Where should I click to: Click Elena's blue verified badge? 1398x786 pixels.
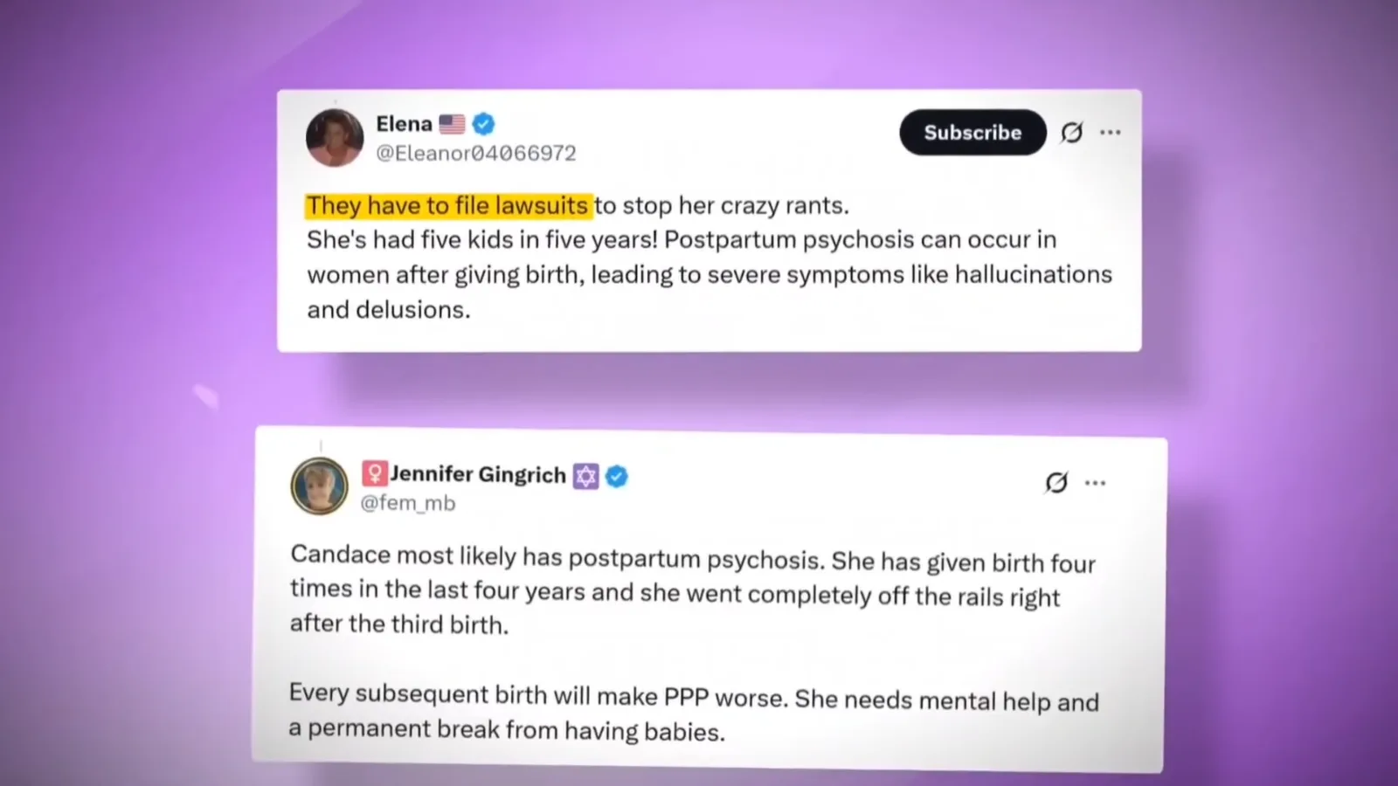483,124
